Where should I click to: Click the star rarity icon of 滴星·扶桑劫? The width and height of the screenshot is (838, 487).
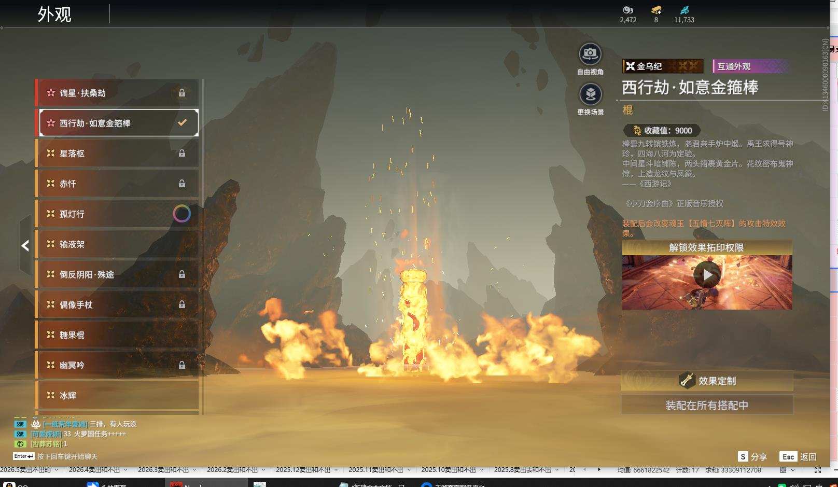[x=51, y=93]
